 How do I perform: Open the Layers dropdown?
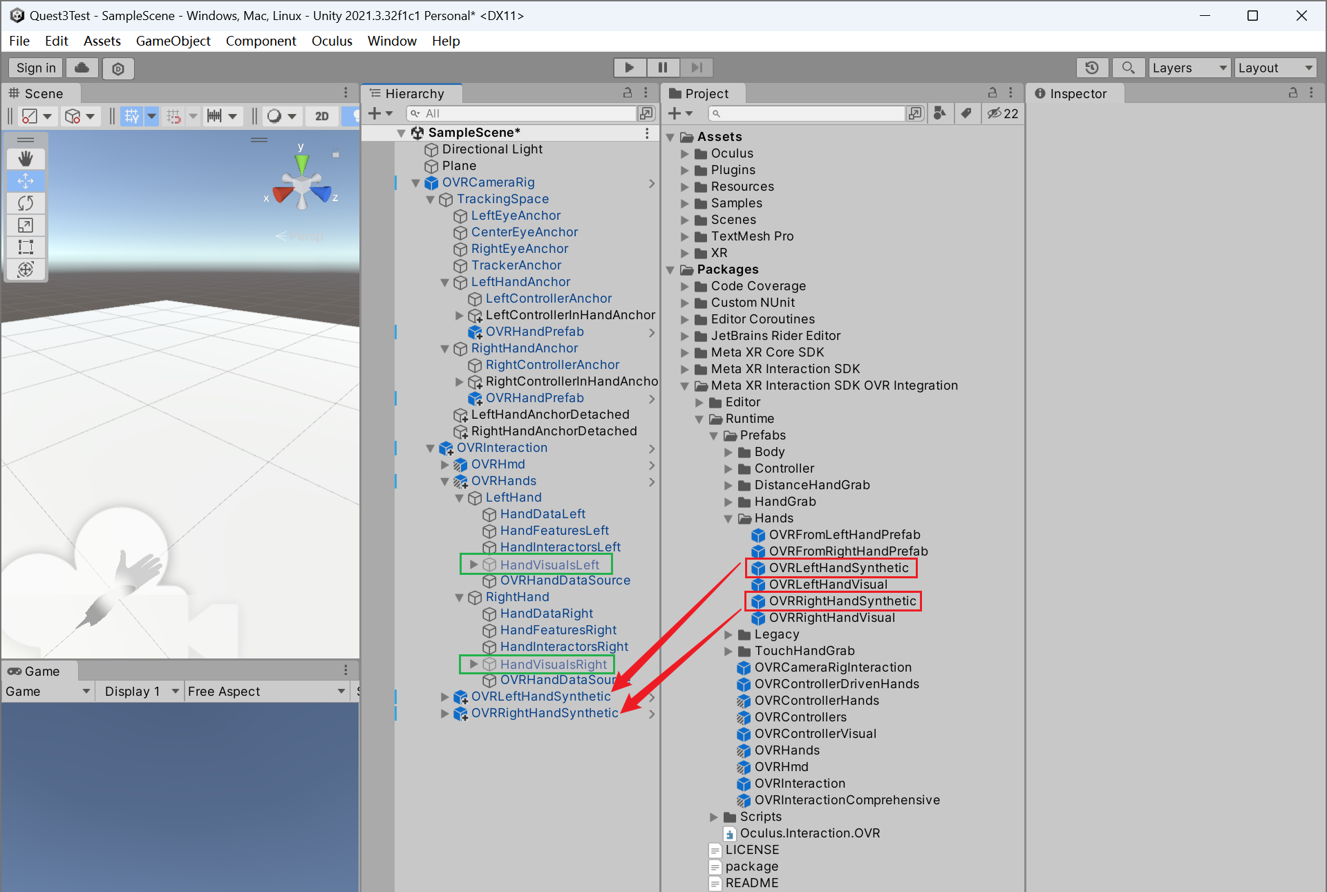pos(1189,68)
